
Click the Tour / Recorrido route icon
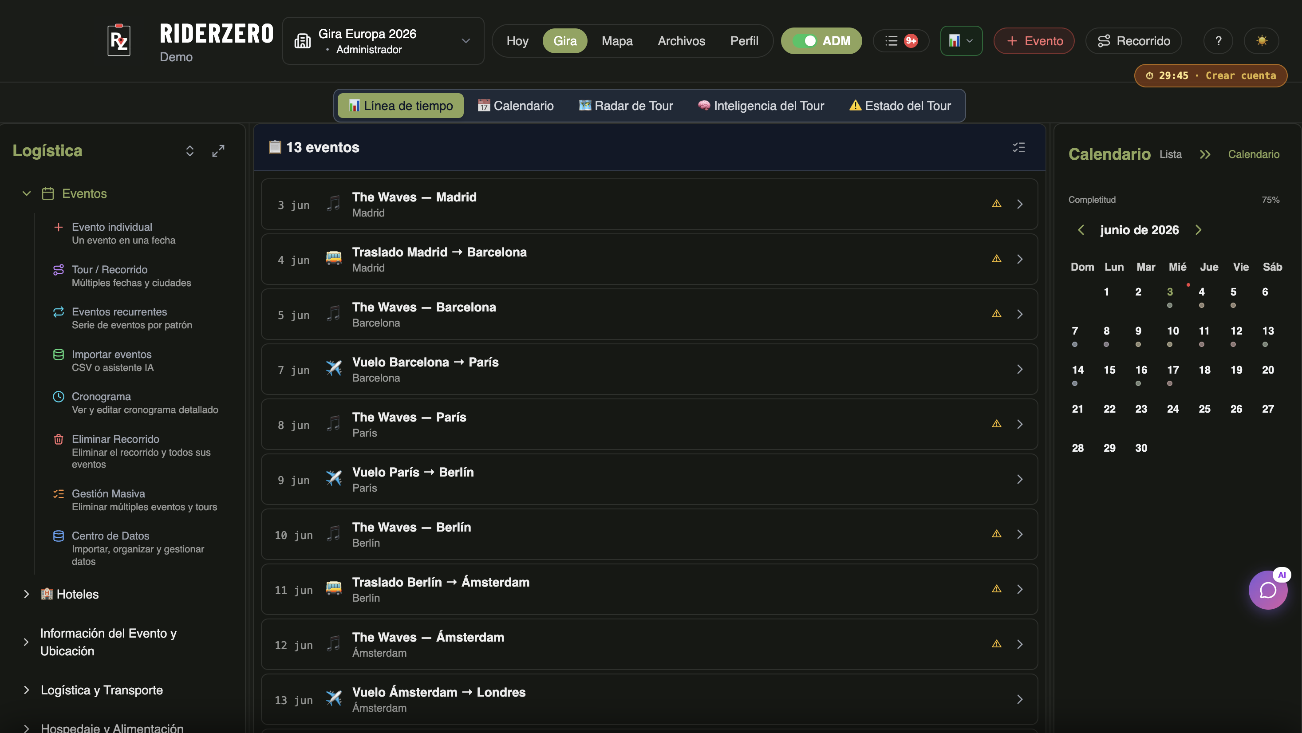tap(59, 270)
